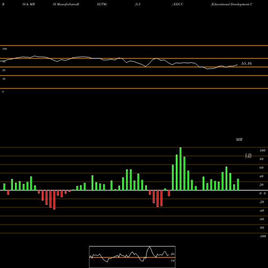Viewport: 268px width, 268px height.
Task: Click the end point of the RSI line
Action: click(x=237, y=65)
